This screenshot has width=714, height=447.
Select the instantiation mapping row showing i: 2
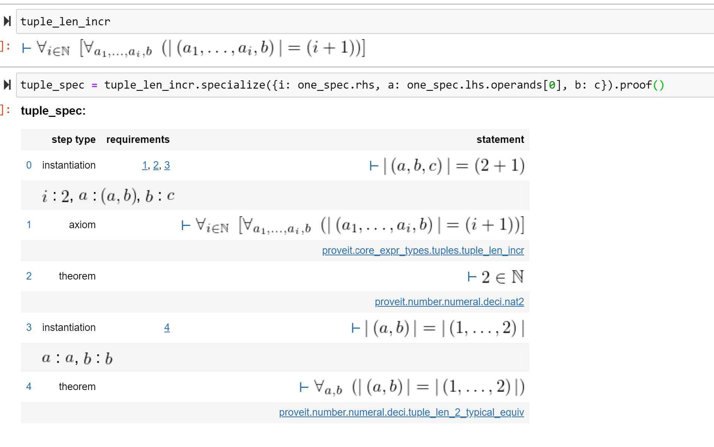pyautogui.click(x=108, y=195)
